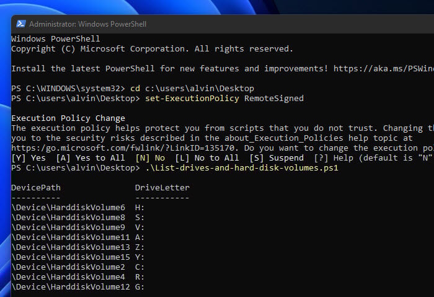The image size is (434, 297).
Task: Select the \Device\HarddiskVolume4 entry
Action: pyautogui.click(x=68, y=277)
